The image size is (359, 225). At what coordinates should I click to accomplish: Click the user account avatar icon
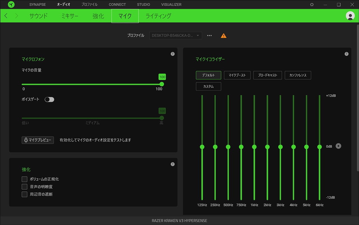coord(350,16)
